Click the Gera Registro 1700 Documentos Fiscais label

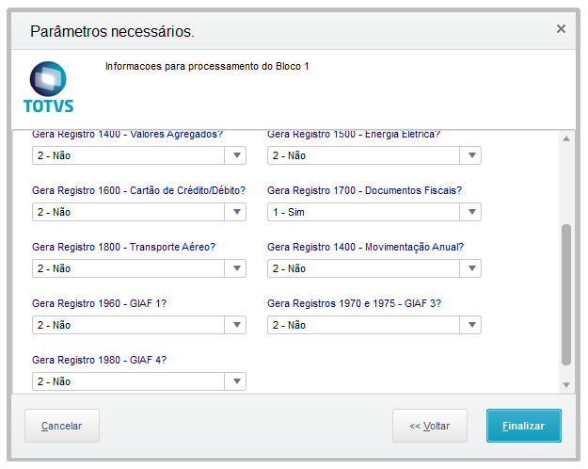364,190
